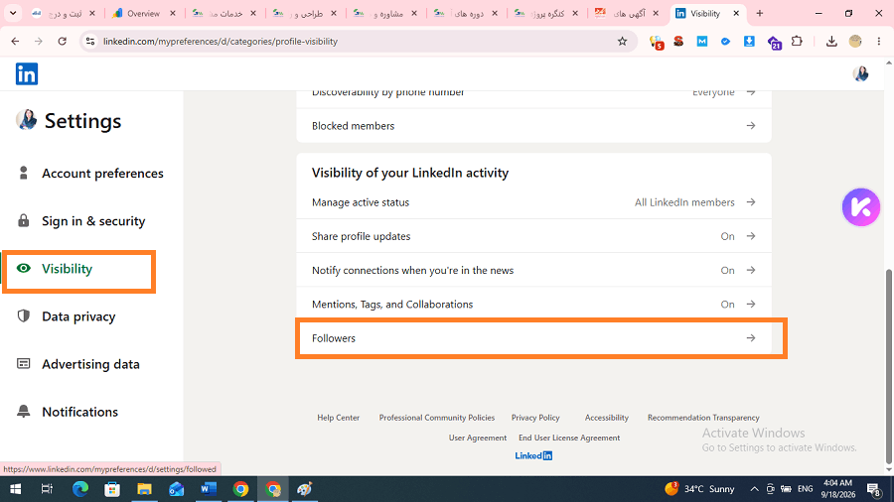Open the Followers setting
894x502 pixels.
tap(533, 338)
